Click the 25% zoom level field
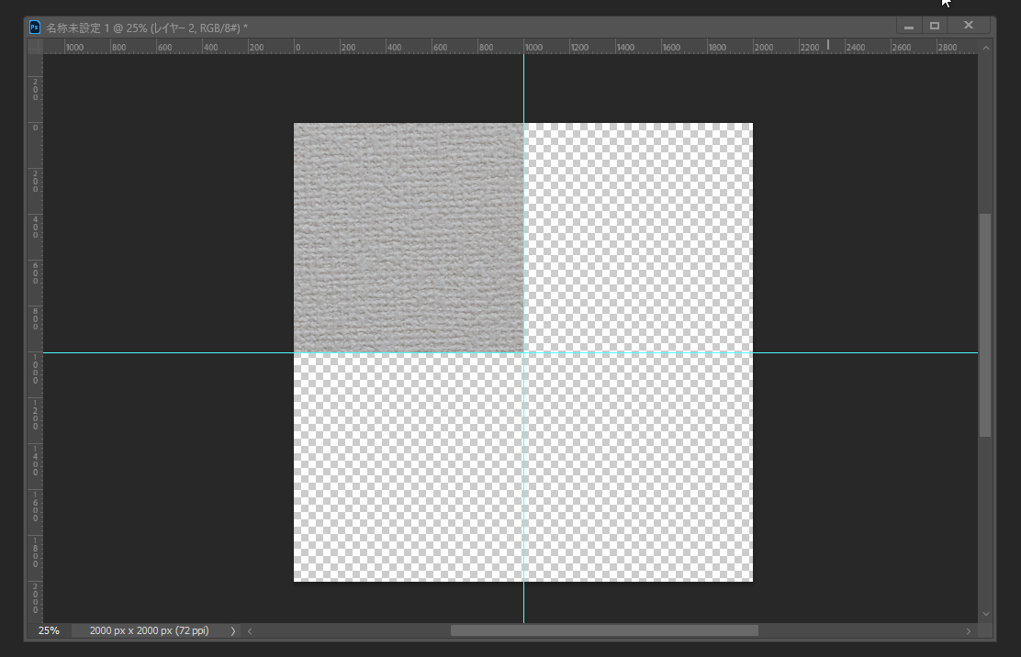This screenshot has width=1021, height=657. [x=49, y=631]
